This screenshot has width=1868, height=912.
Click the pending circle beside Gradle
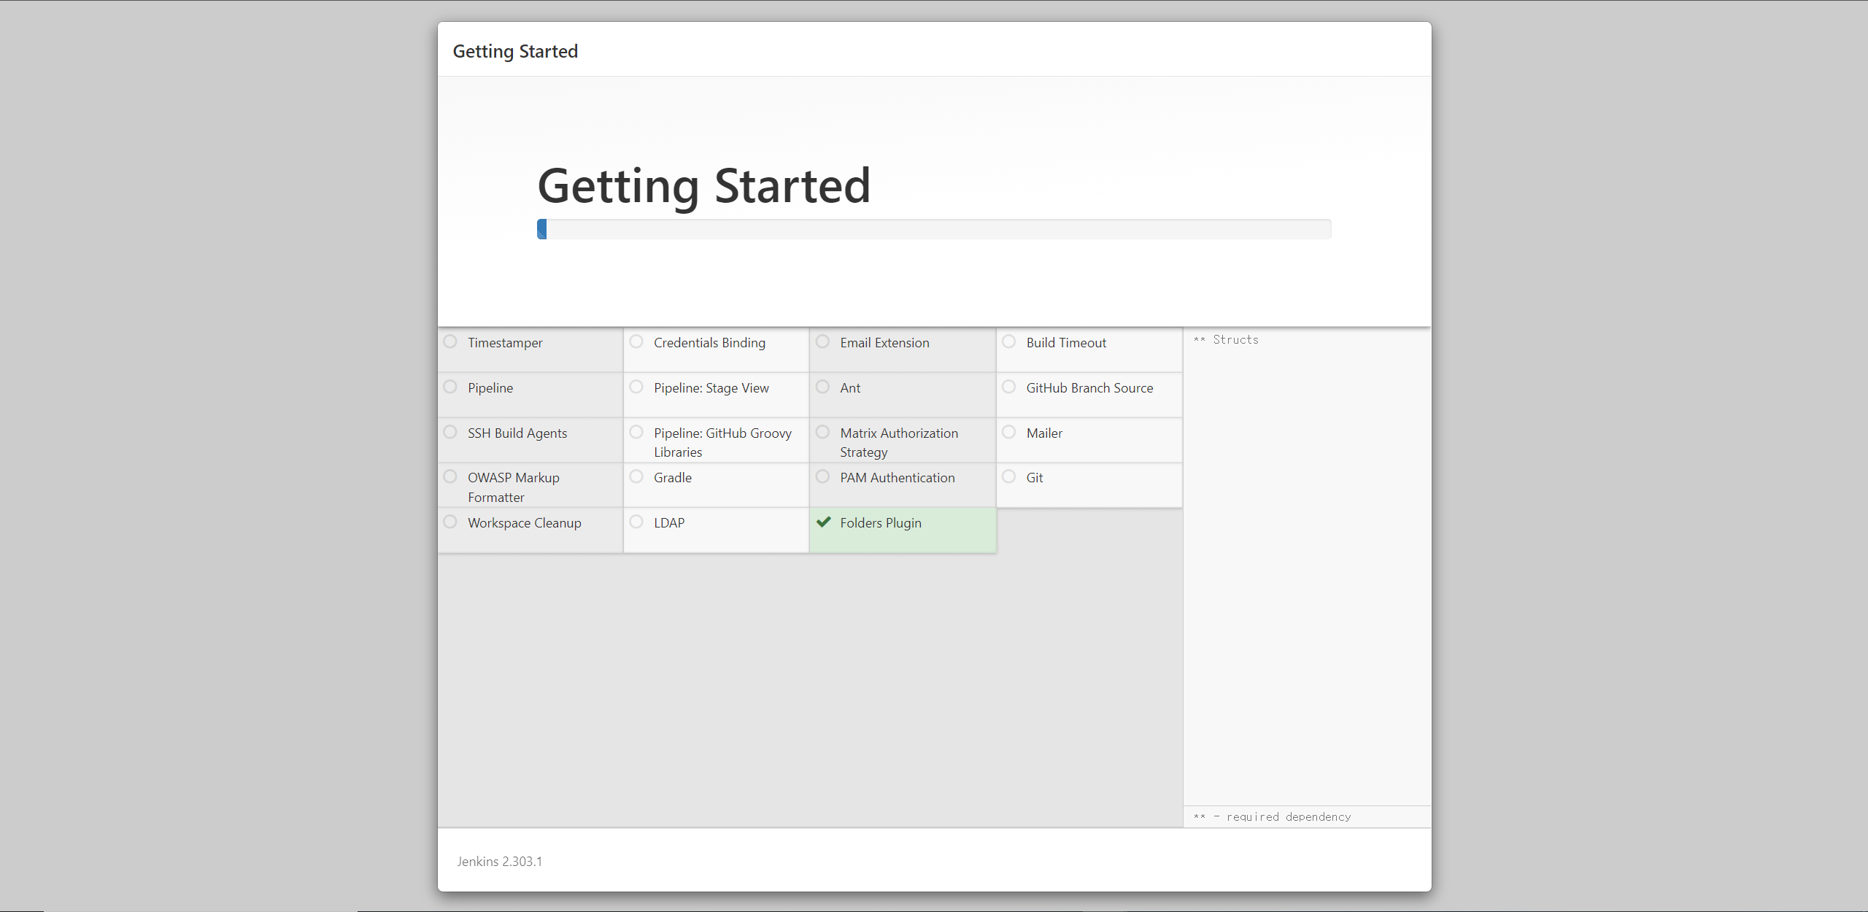[636, 476]
